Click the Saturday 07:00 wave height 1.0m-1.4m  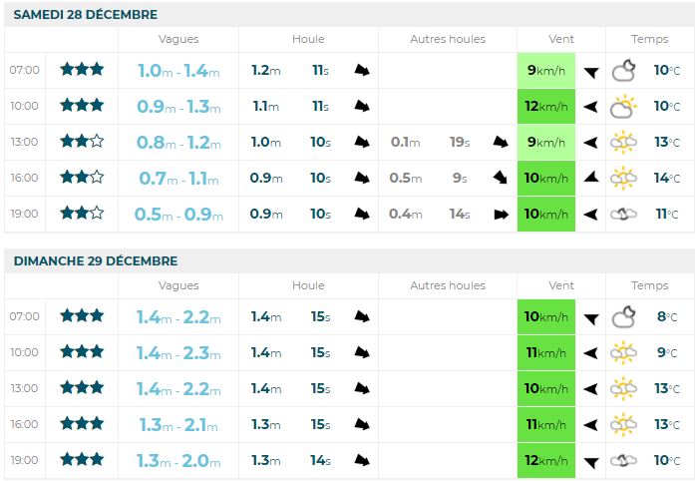[x=178, y=70]
